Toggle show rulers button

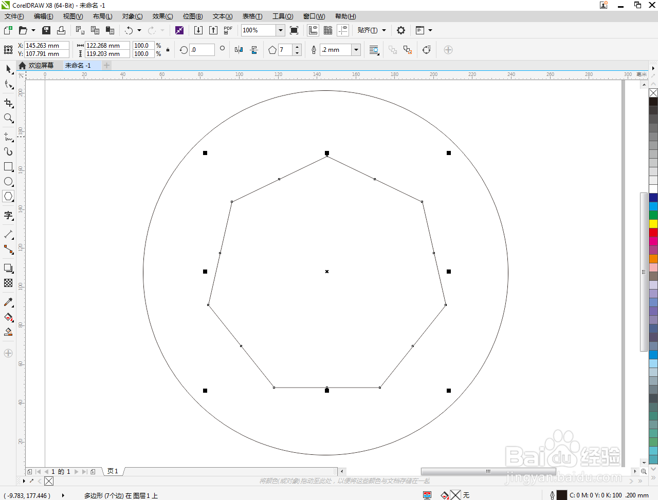point(313,30)
